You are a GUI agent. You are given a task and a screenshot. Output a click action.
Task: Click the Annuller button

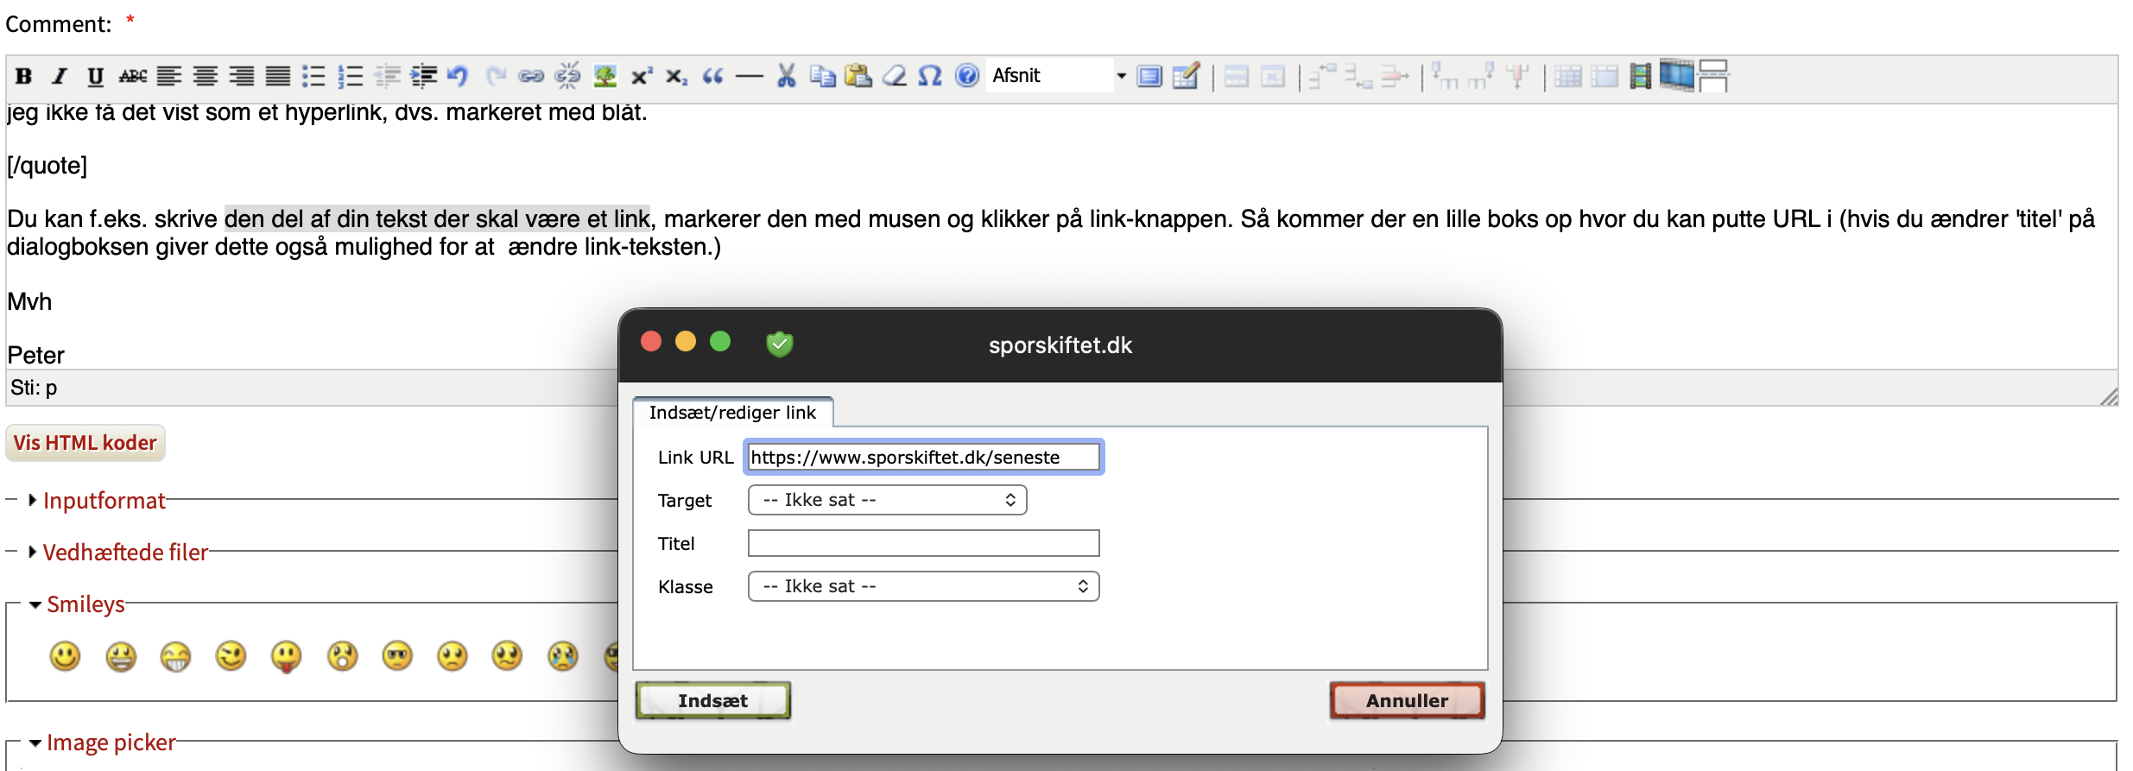click(x=1406, y=700)
